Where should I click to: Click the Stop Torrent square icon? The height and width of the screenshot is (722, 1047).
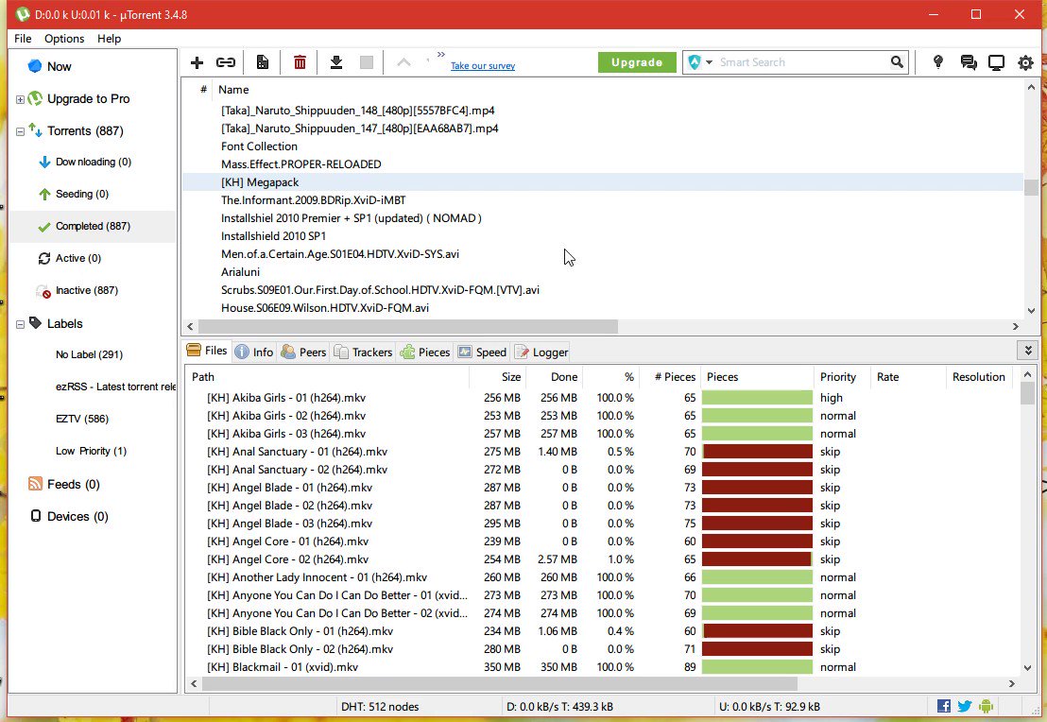coord(367,62)
